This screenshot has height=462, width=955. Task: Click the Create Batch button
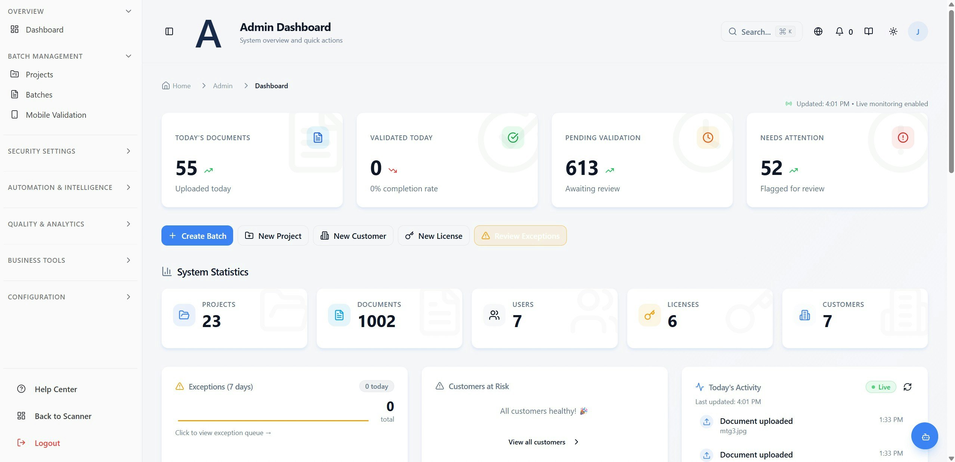point(197,235)
